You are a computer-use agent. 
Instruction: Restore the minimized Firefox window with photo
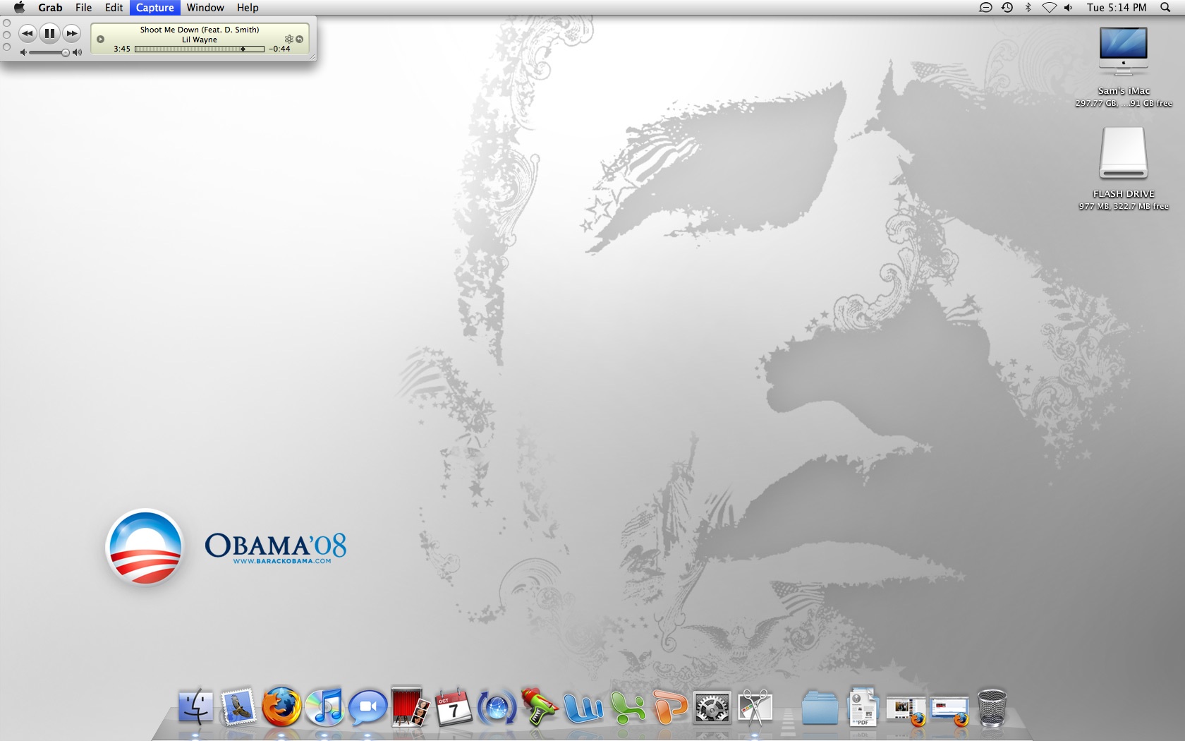[x=906, y=710]
